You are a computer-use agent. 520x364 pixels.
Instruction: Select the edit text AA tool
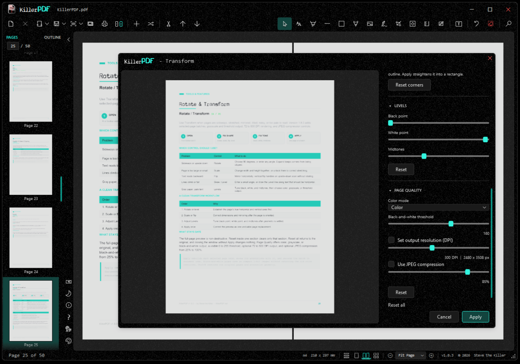click(299, 24)
